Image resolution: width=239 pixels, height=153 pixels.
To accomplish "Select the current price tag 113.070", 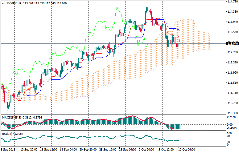I will 232,44.
